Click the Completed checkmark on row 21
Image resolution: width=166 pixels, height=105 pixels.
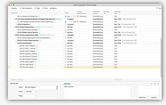(x=72, y=22)
